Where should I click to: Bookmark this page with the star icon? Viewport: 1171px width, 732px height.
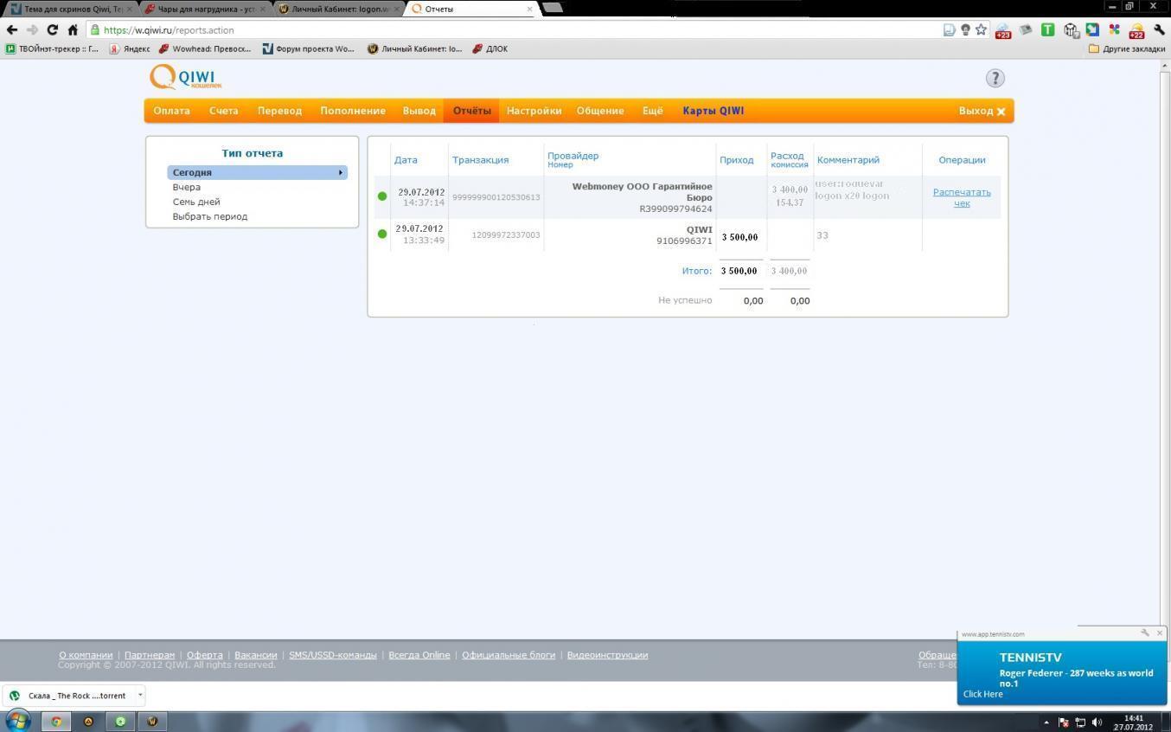click(981, 29)
